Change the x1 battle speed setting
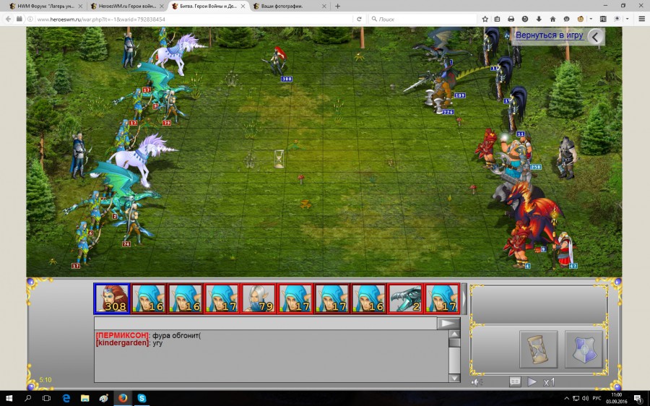650x406 pixels. (549, 382)
